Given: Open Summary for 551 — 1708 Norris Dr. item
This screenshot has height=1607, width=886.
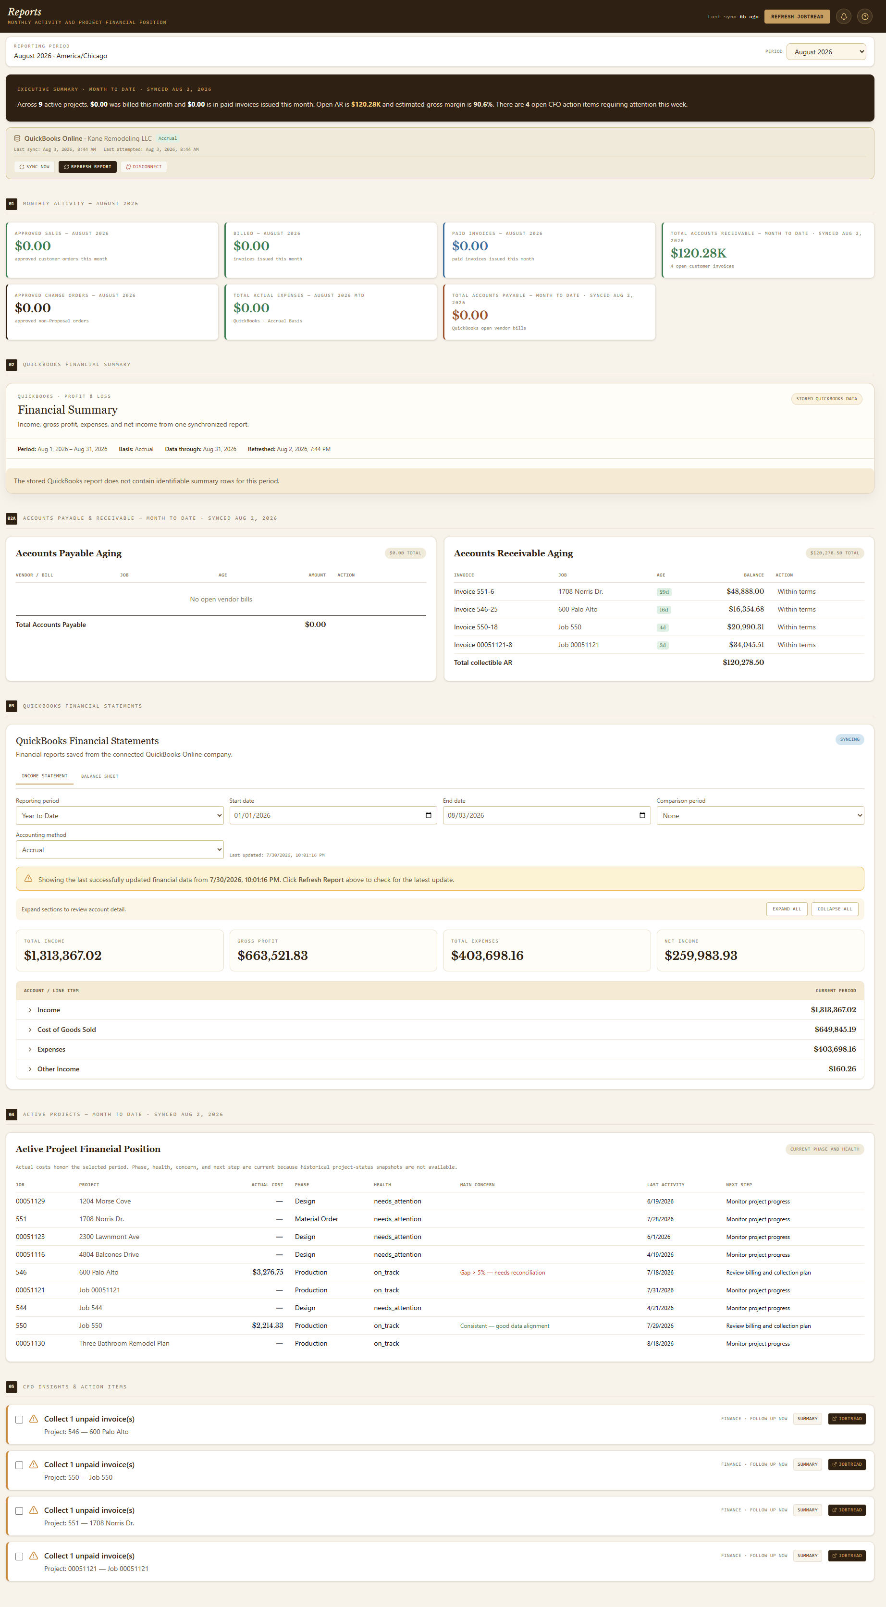Looking at the screenshot, I should point(807,1509).
